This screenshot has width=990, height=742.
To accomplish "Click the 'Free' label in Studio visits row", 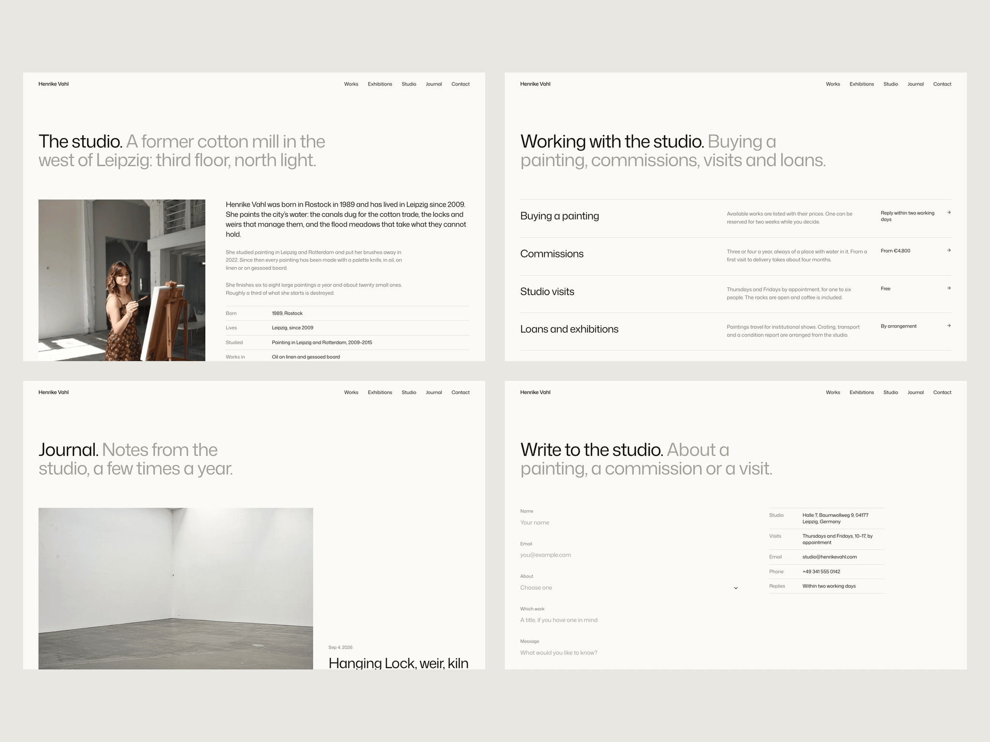I will tap(886, 288).
